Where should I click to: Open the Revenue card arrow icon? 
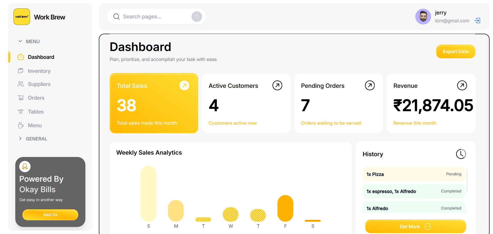(462, 85)
